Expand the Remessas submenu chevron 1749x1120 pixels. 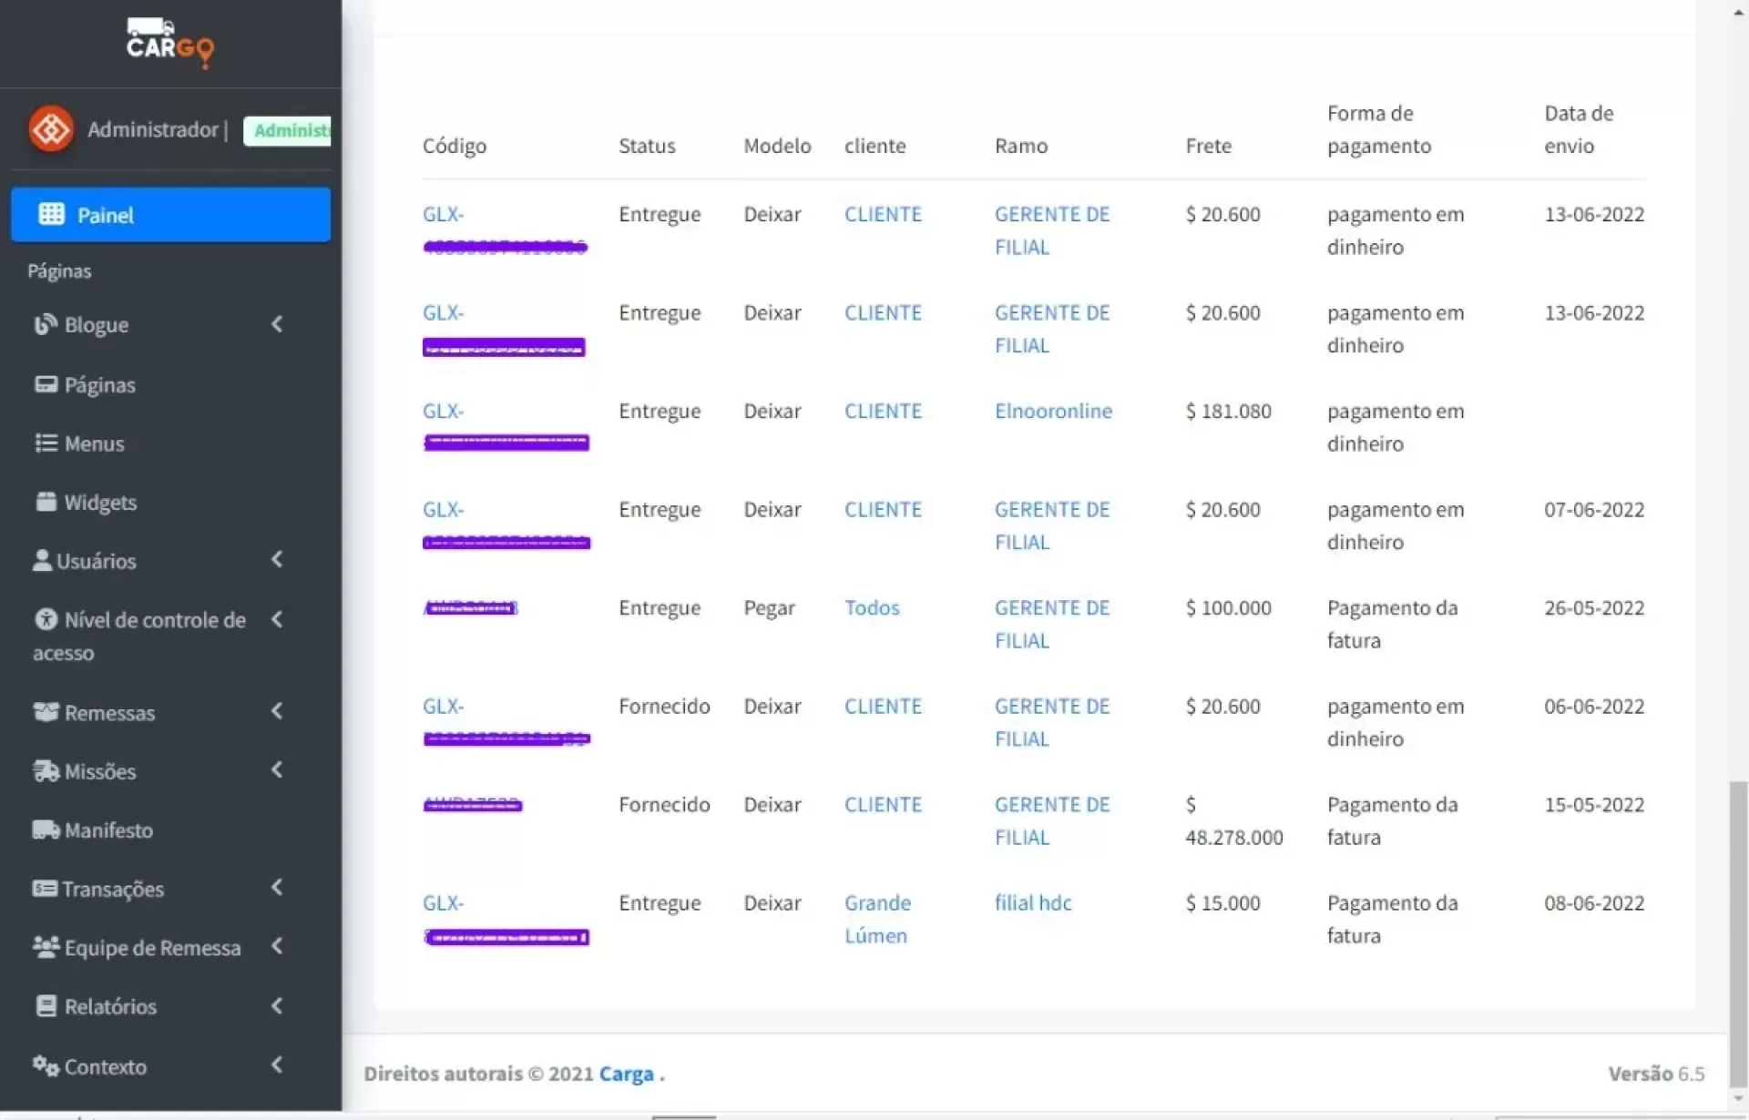coord(277,711)
